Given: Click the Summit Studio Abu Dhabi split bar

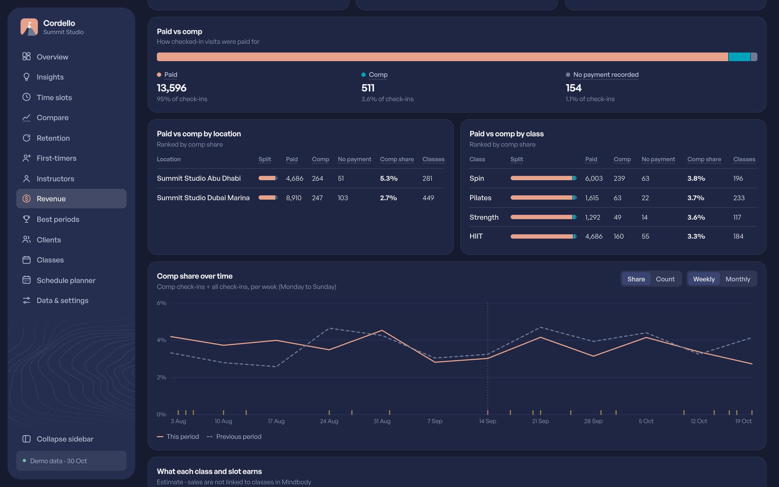Looking at the screenshot, I should pos(268,178).
